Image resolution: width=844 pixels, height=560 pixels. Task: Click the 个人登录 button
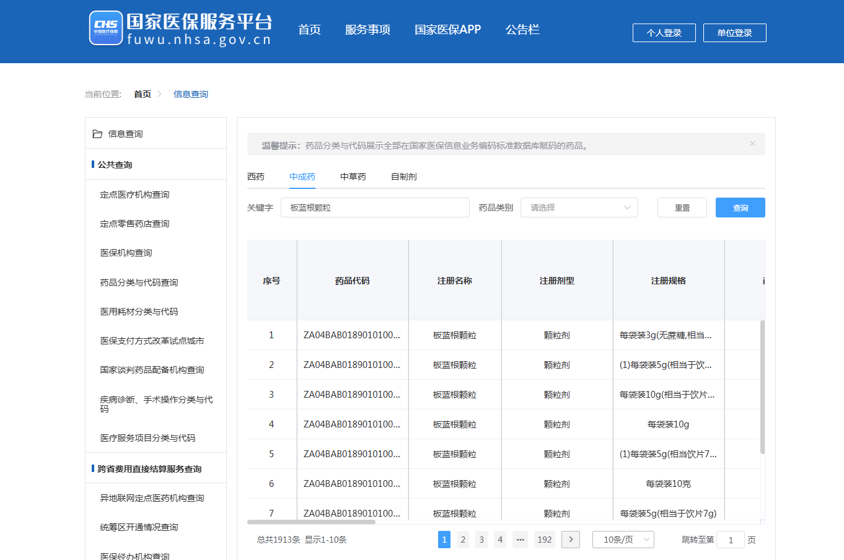[x=664, y=33]
